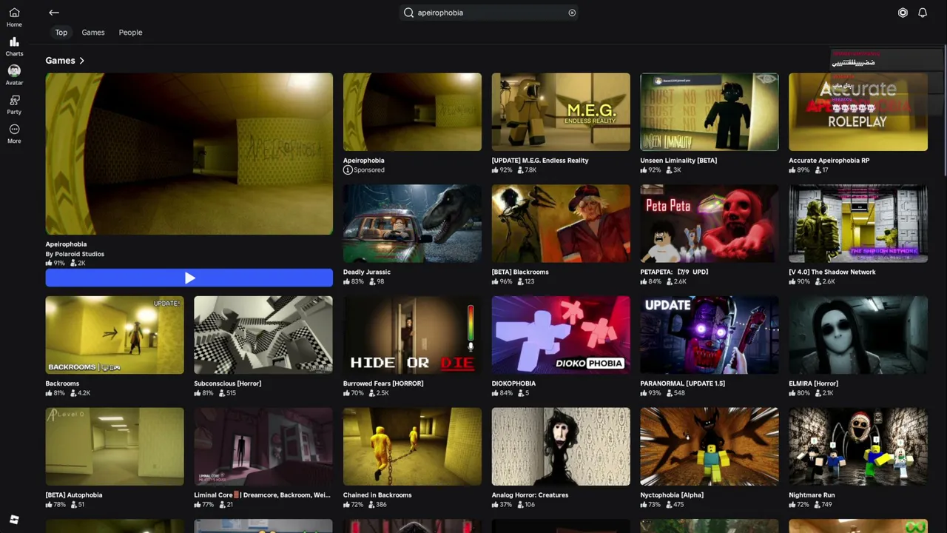Image resolution: width=947 pixels, height=533 pixels.
Task: Open Nyctophobia [Alpha] thumbnail
Action: [710, 446]
